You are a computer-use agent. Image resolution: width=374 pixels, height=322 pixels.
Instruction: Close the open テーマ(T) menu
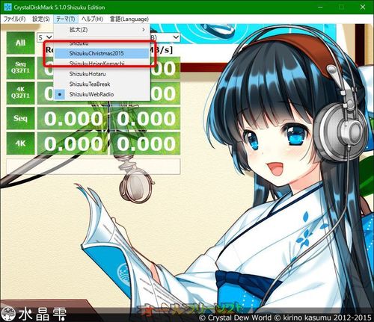[x=66, y=19]
